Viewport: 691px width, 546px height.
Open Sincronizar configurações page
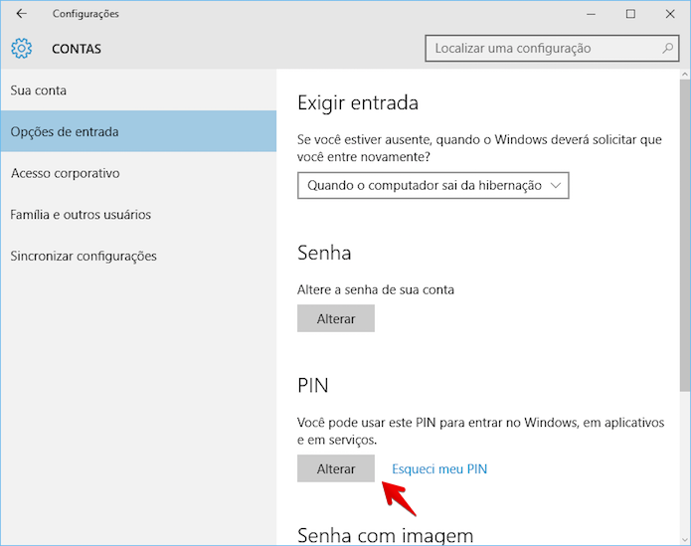138,256
